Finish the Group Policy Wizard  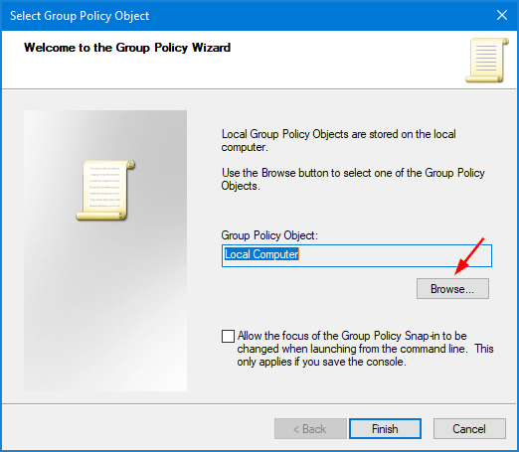point(385,429)
